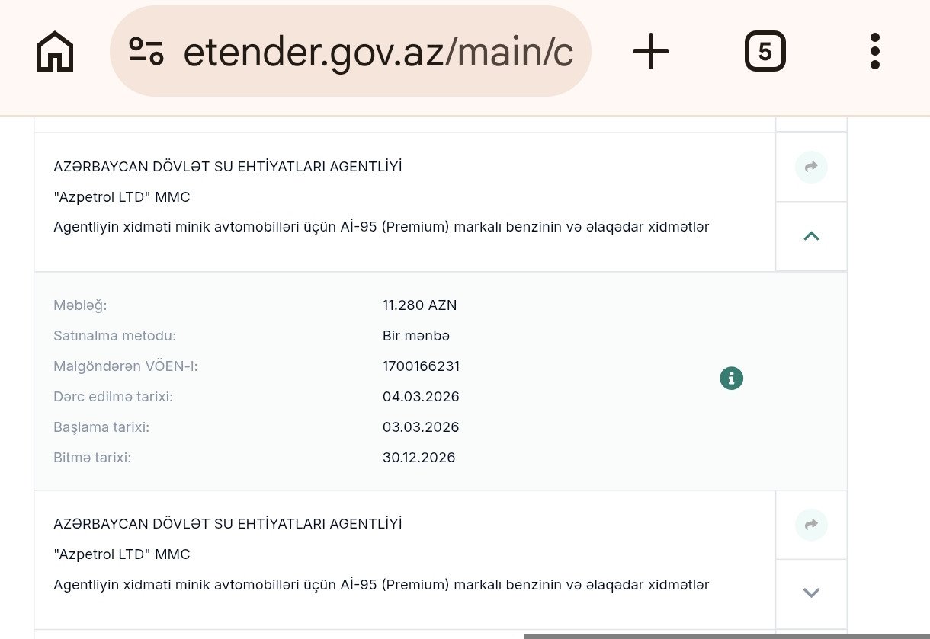Tap the browser home icon
Screen dimensions: 930x639
55,52
